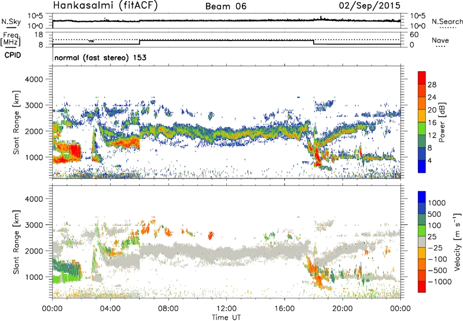
Task: Click the Nave legend label
Action: (x=440, y=40)
